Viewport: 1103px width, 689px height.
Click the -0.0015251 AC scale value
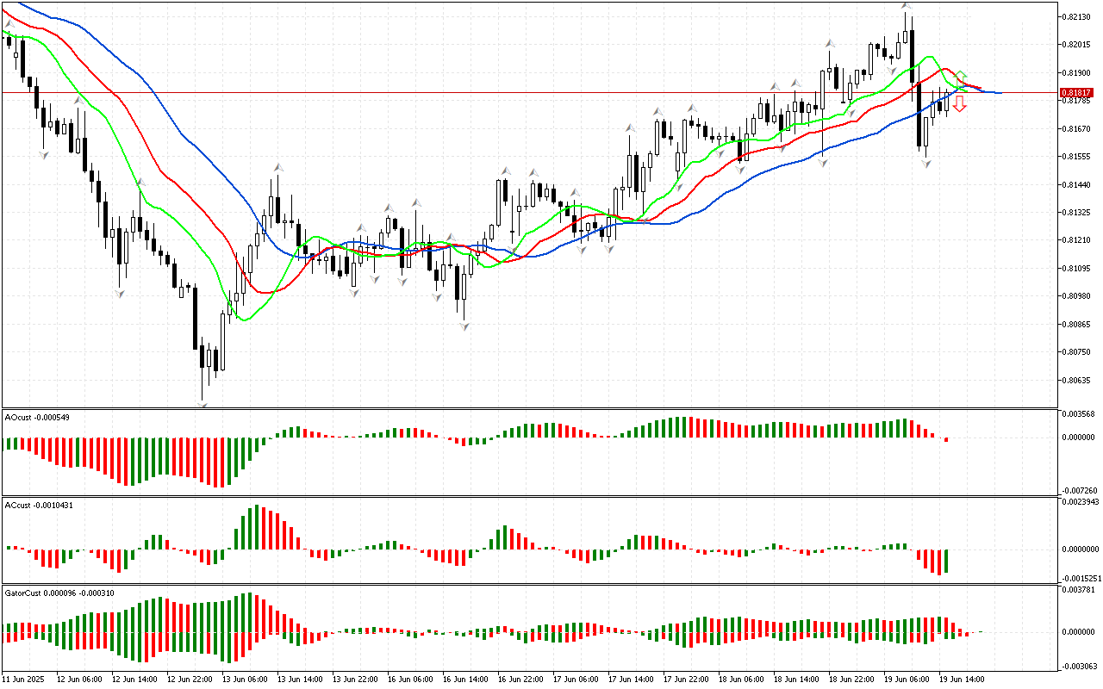point(1078,578)
